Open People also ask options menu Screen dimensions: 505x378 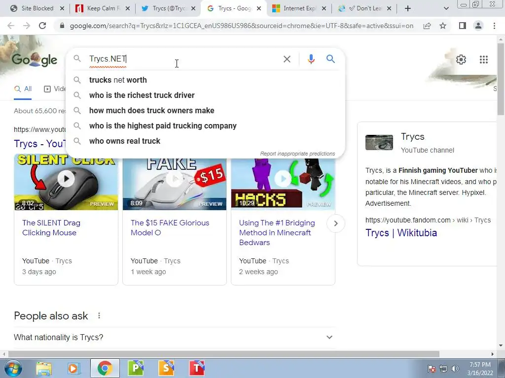pos(99,315)
